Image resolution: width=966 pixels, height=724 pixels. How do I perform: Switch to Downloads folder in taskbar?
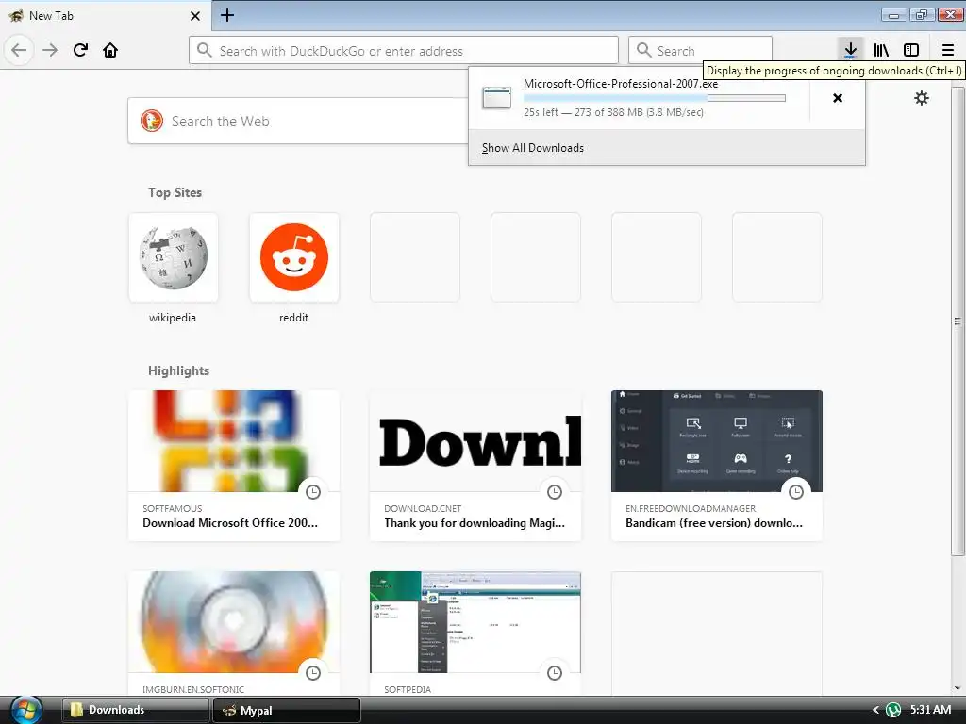(135, 710)
